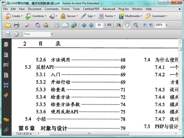184x138 pixels.
Task: Click the Combine files icon
Action: pos(28,16)
